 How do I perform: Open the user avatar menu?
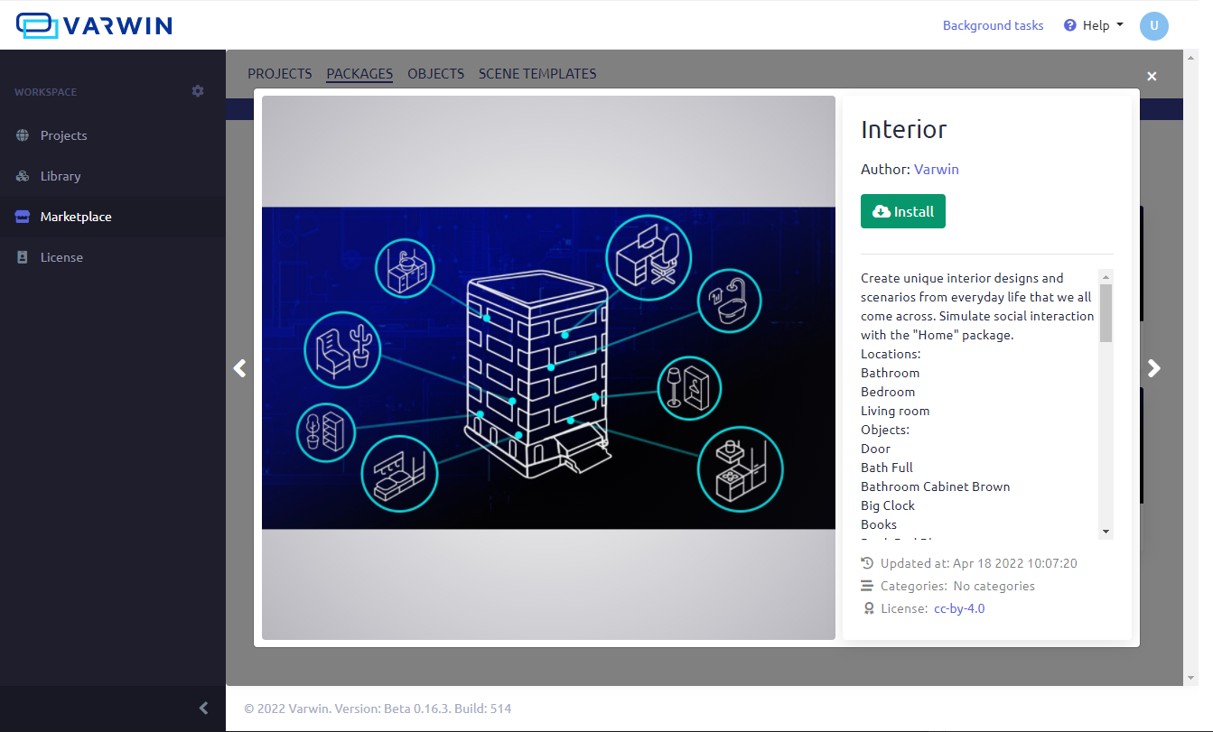click(x=1153, y=25)
